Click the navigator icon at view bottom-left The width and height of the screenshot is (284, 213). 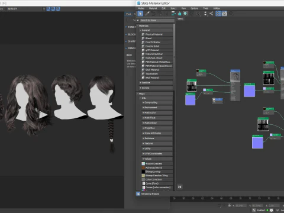coord(180,187)
